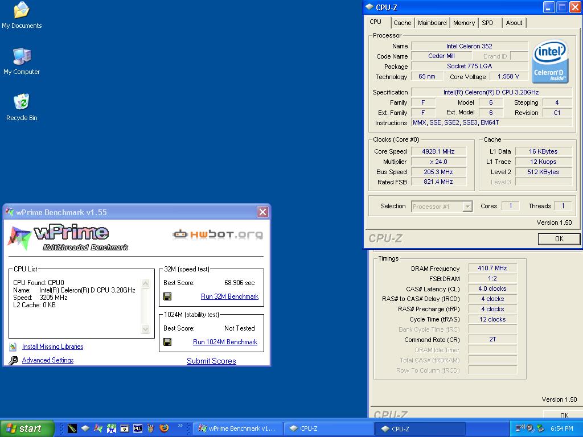Click the Code Name value Cedar Mill

[x=441, y=56]
